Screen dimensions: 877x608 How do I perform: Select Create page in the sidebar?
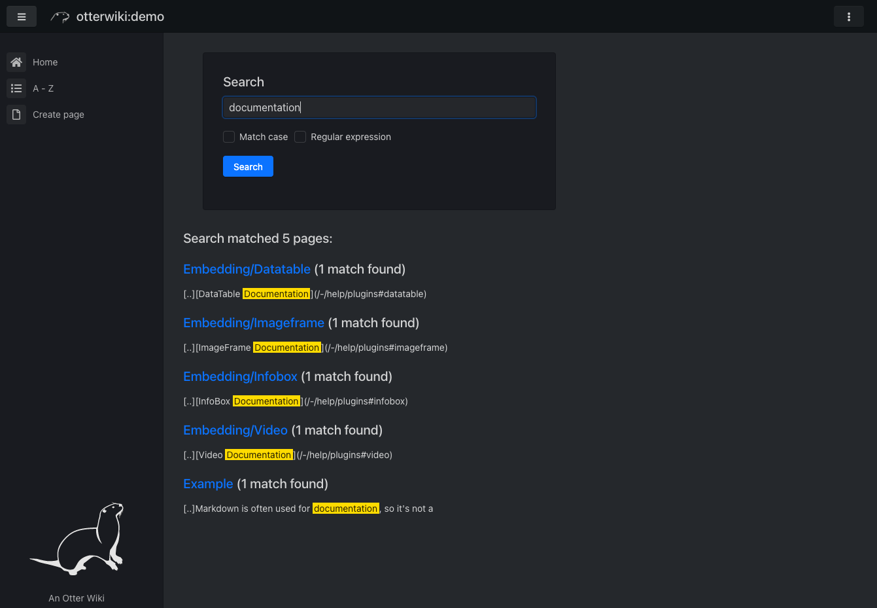click(x=58, y=115)
